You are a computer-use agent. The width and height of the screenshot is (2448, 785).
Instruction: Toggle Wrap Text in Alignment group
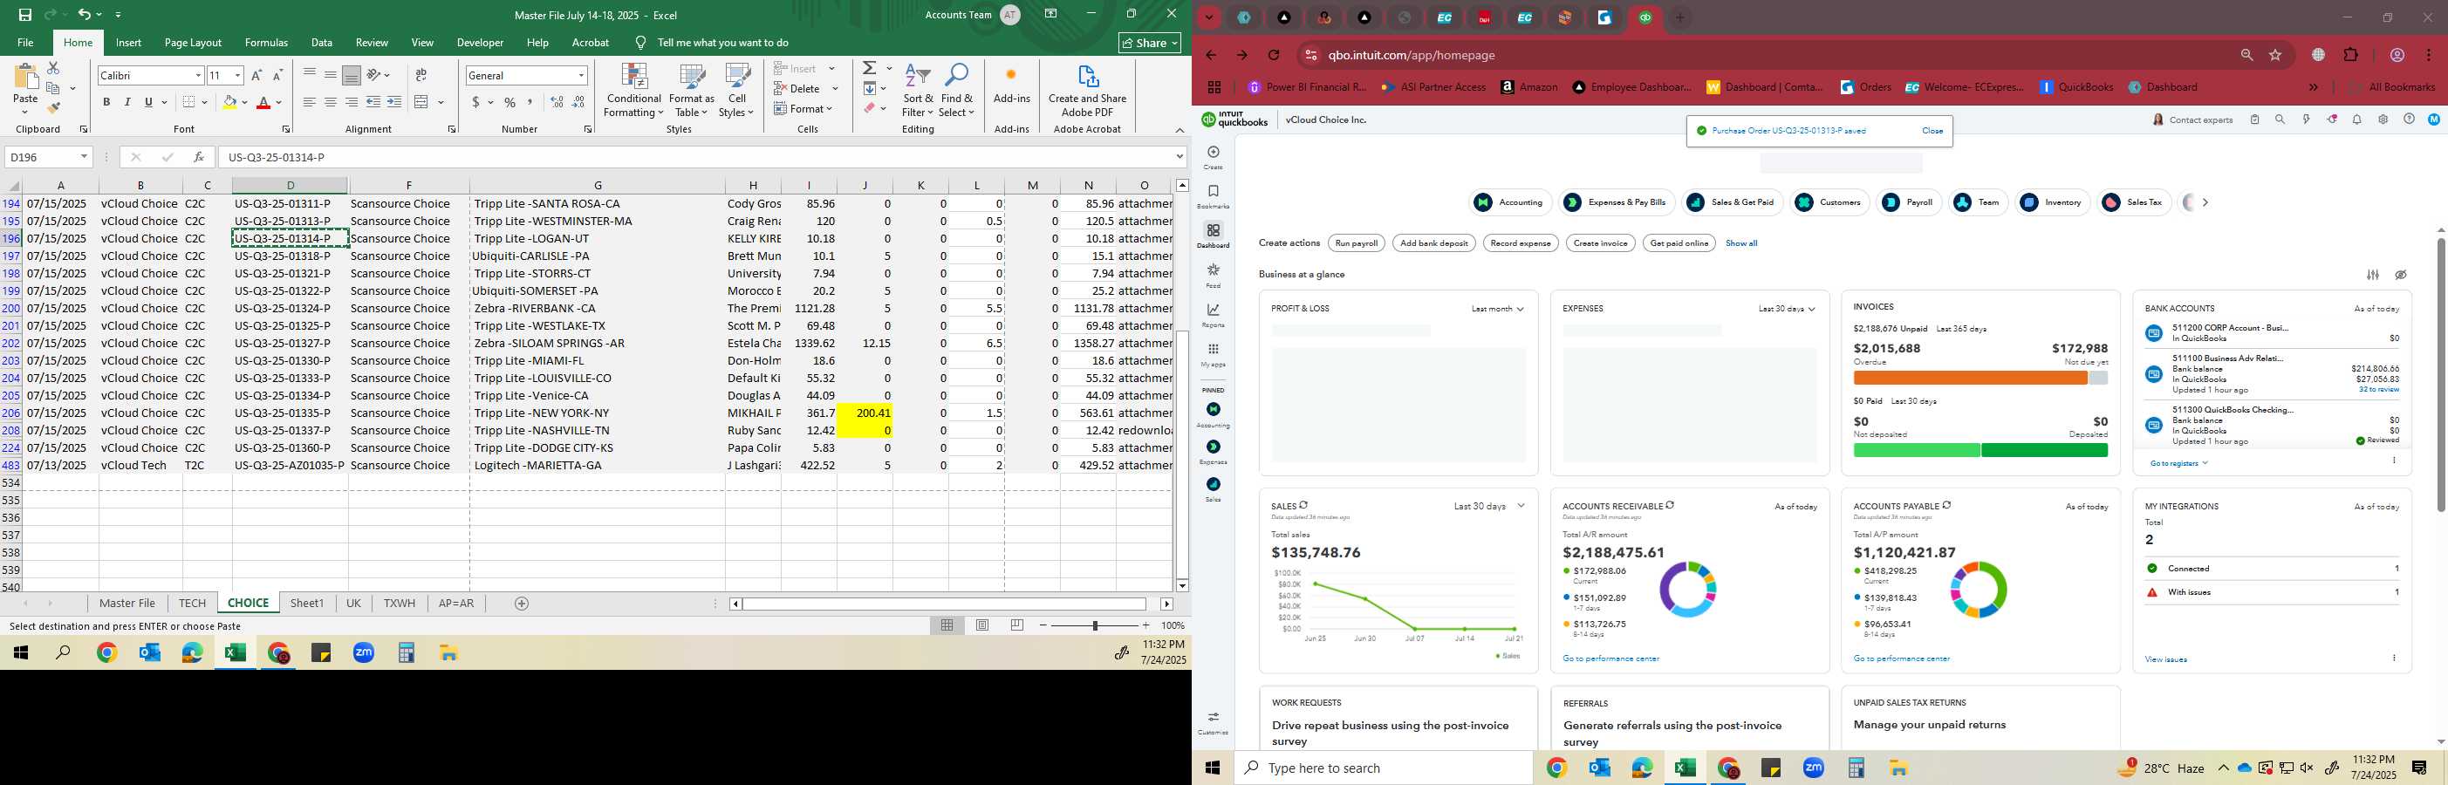pos(421,75)
